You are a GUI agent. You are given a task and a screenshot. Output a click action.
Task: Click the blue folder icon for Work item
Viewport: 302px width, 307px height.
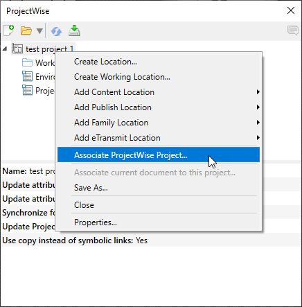(x=27, y=62)
